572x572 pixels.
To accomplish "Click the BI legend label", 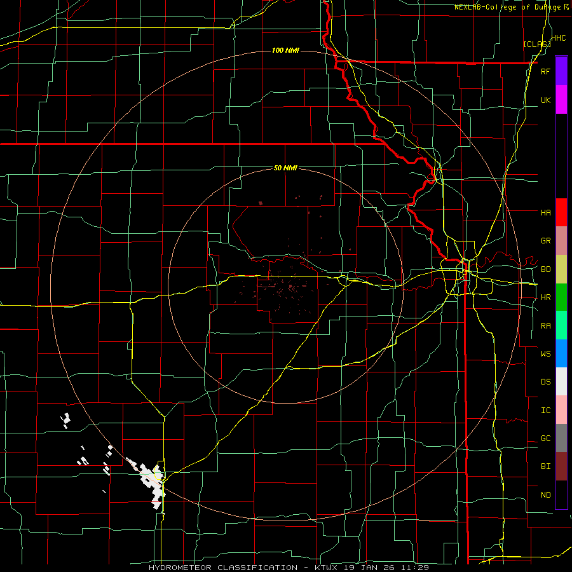I will 545,466.
